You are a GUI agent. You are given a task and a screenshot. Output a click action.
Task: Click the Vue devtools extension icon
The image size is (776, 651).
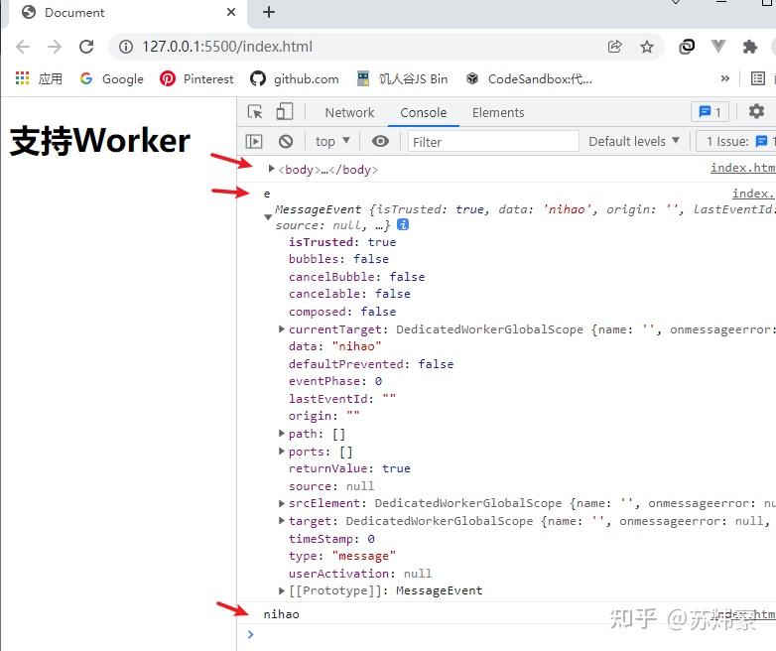(718, 47)
